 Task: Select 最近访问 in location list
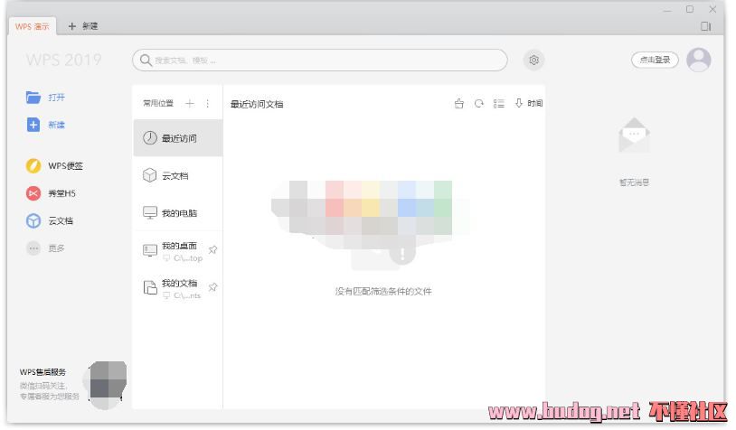pos(178,138)
